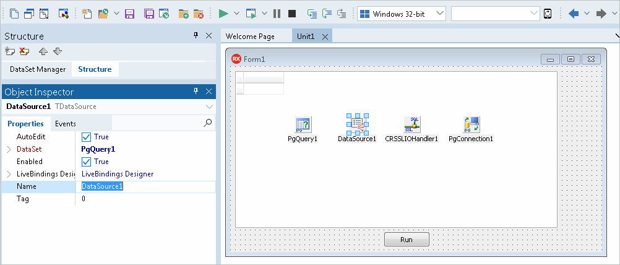Open DataSource1 component selector dropdown
620x265 pixels.
pyautogui.click(x=209, y=106)
